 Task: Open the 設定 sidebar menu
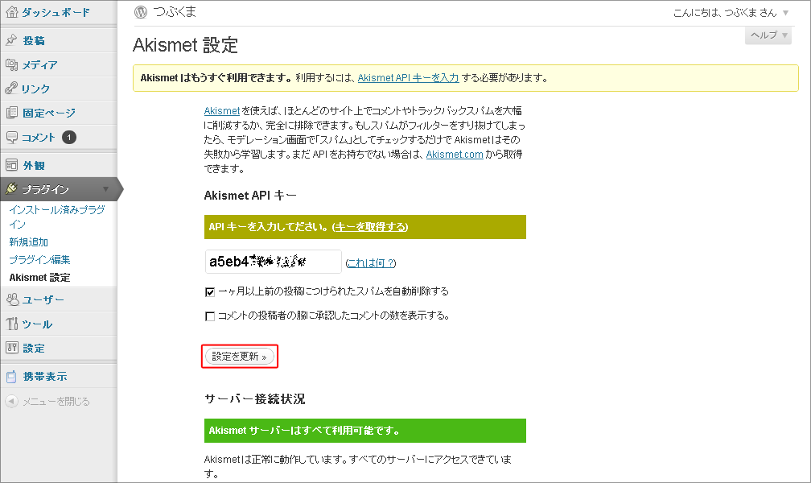click(x=34, y=349)
